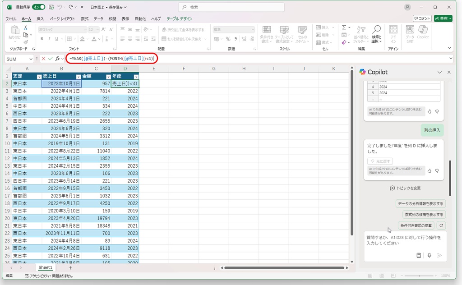The width and height of the screenshot is (462, 285).
Task: Cancel the formula entry with the X icon
Action: pyautogui.click(x=44, y=59)
